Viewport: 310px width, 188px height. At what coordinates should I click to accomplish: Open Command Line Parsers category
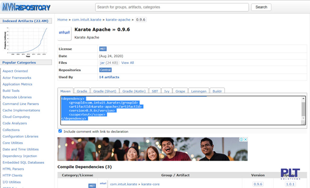pyautogui.click(x=21, y=104)
